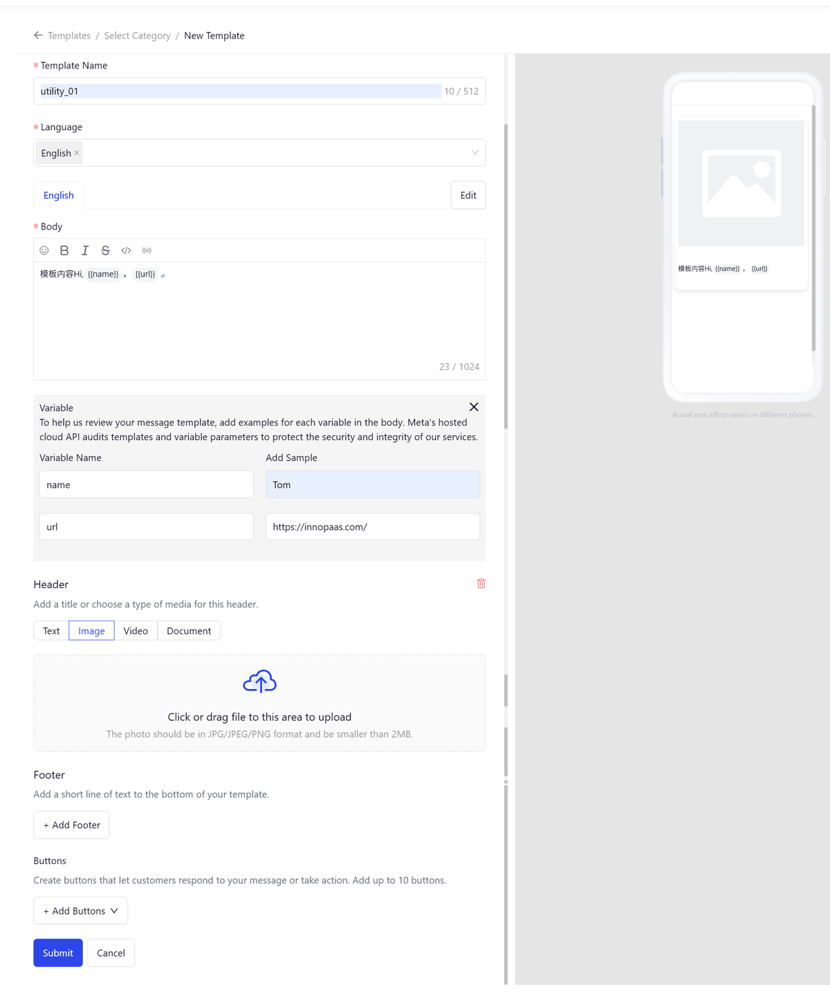Viewport: 830px width, 1003px height.
Task: Go to Select Category breadcrumb
Action: click(x=137, y=36)
